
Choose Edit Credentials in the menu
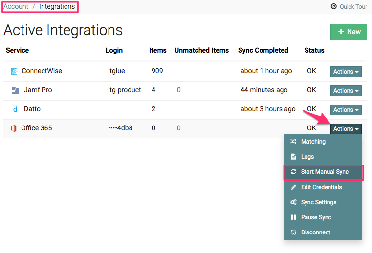coord(321,187)
